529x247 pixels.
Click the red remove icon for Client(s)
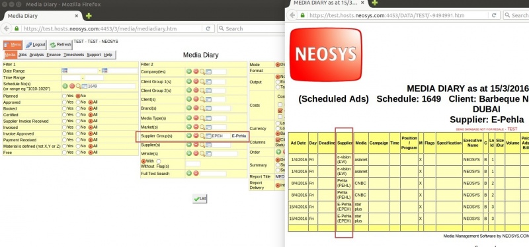(196, 100)
